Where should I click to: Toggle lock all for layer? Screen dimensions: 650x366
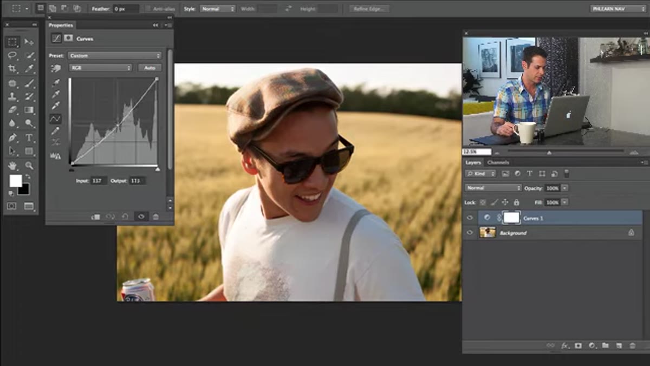coord(516,202)
